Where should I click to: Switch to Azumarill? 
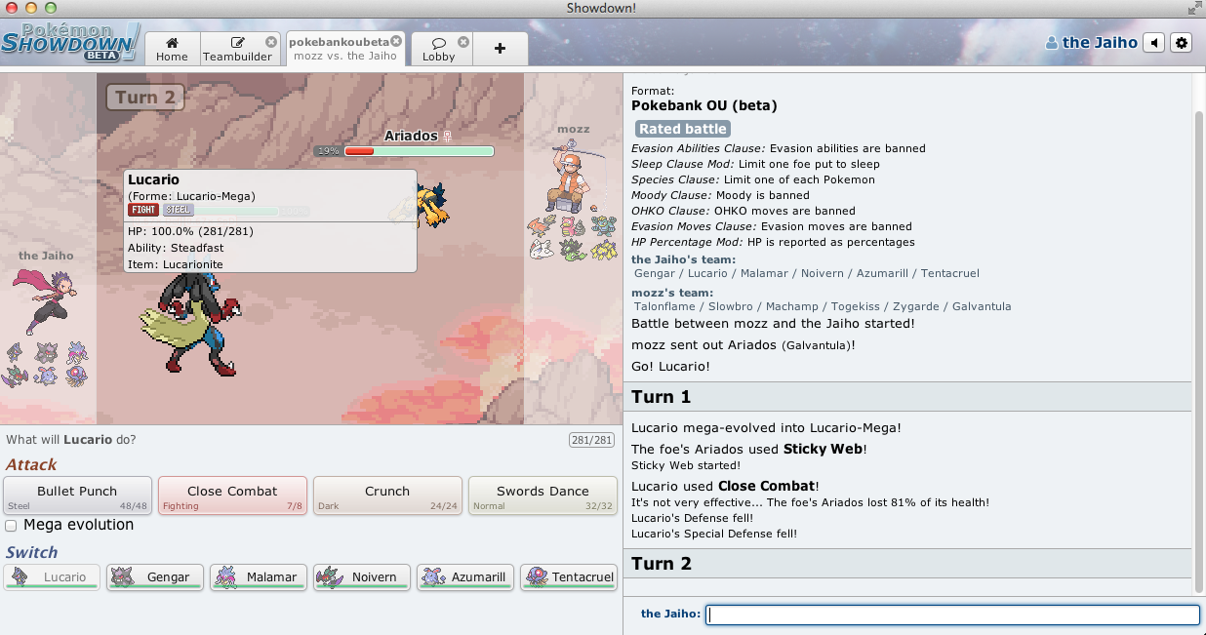tap(465, 577)
